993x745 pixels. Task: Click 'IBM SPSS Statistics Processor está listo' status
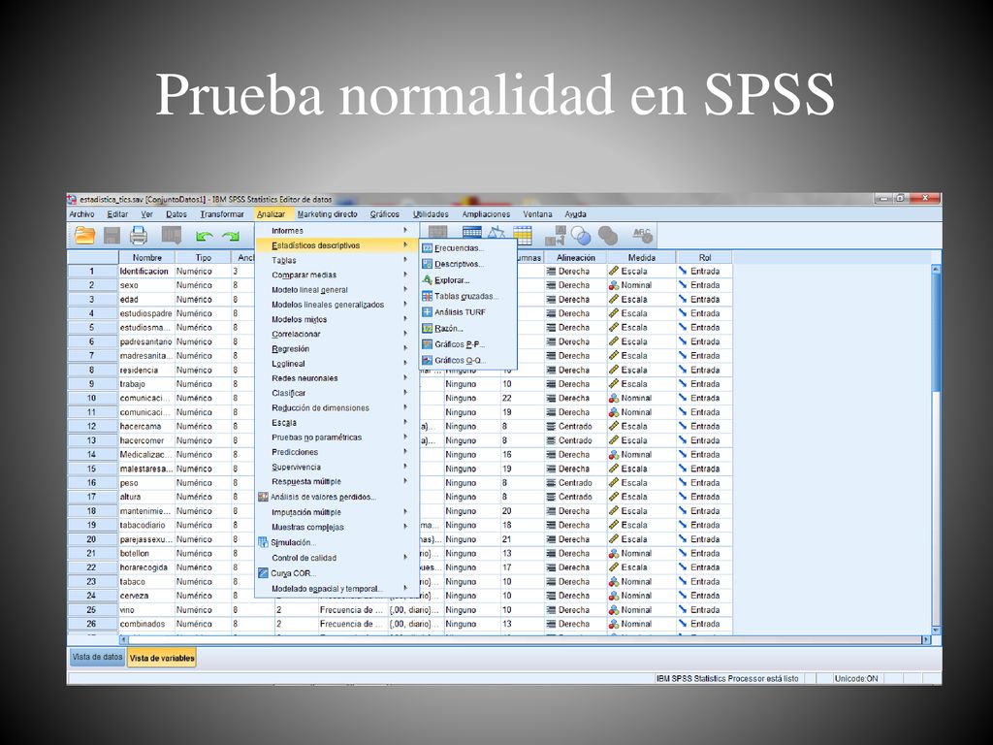point(727,678)
